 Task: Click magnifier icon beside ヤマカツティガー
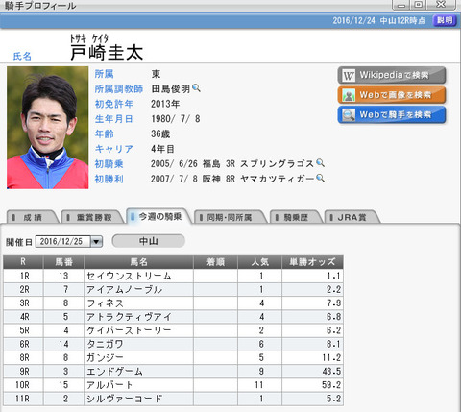tap(320, 178)
